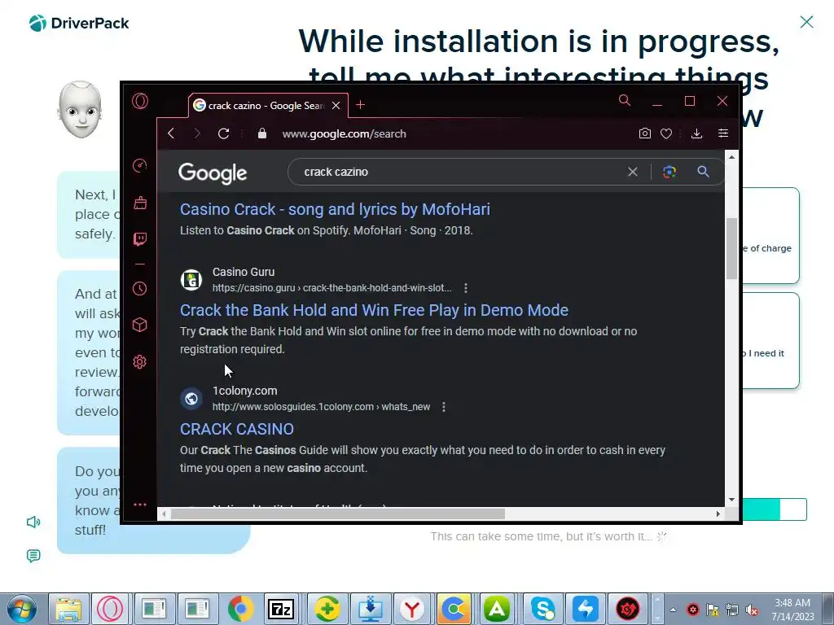Open GX Cleaner sidebar icon
Viewport: 834px width, 625px height.
tap(140, 203)
